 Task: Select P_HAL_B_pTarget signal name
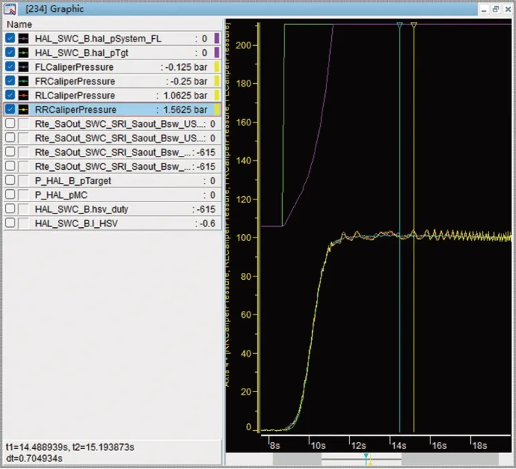point(73,181)
